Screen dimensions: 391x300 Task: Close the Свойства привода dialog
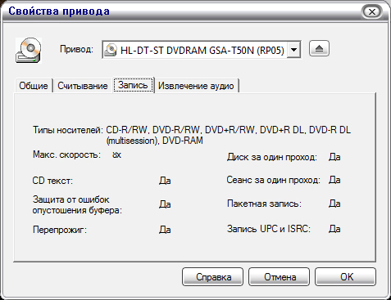(371, 11)
